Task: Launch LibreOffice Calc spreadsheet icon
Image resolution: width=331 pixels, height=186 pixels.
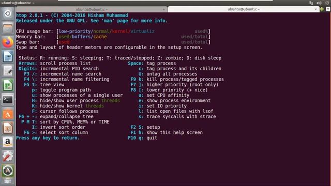Action: (x=8, y=85)
